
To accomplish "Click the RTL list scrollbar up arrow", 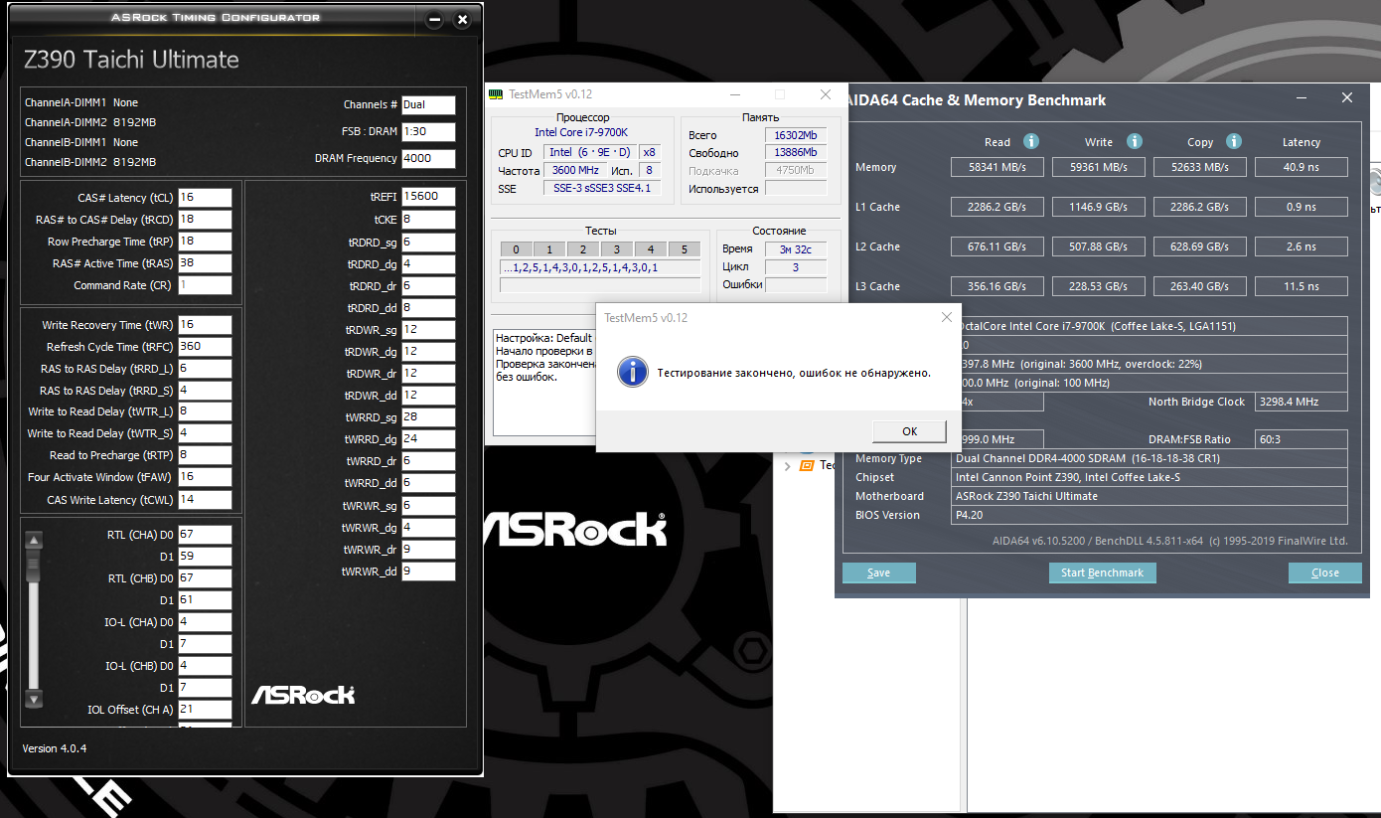I will tap(34, 541).
